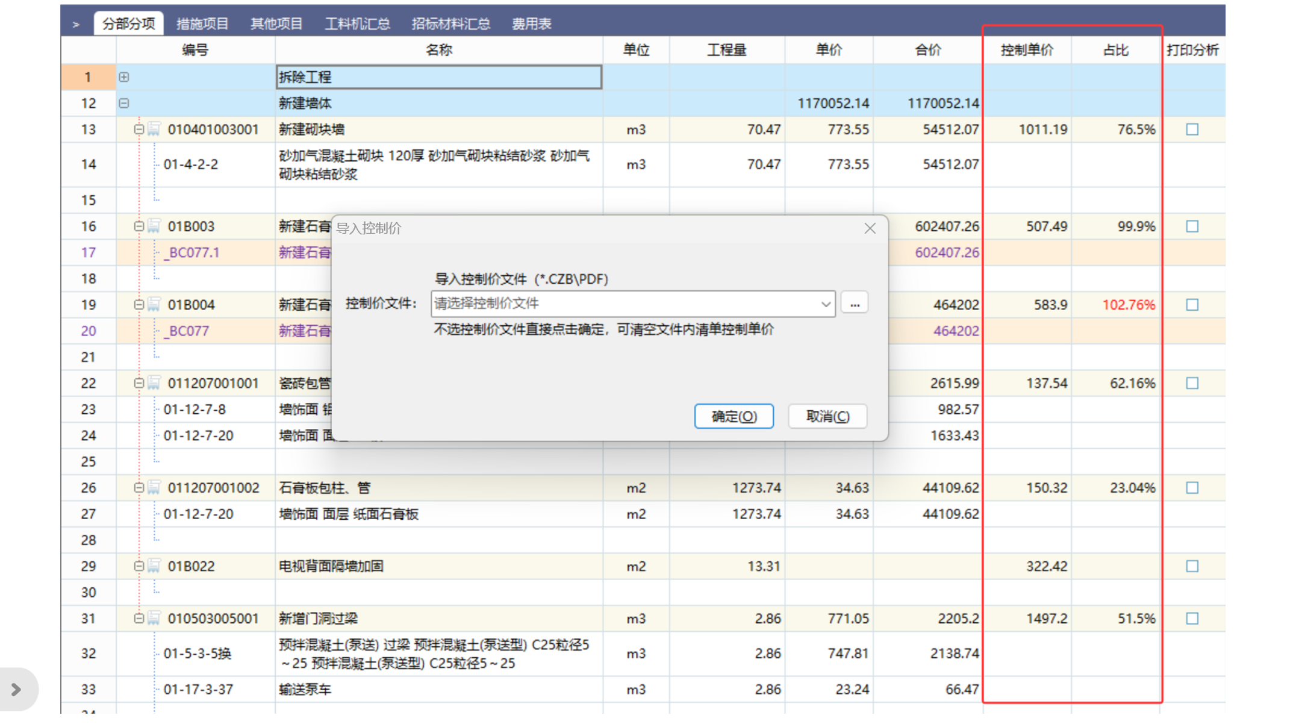Select cell 输送泵车
The image size is (1299, 727).
[x=439, y=689]
